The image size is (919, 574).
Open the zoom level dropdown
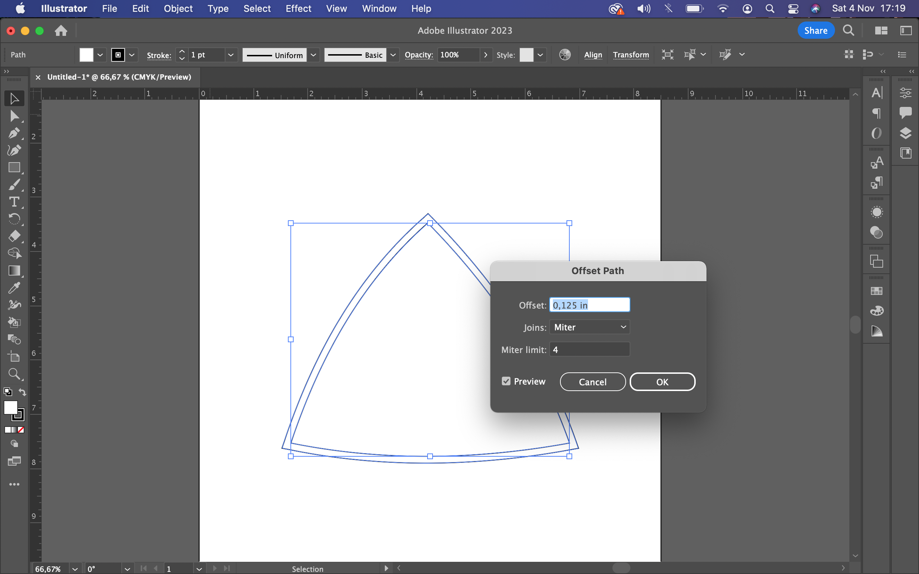[x=75, y=569]
